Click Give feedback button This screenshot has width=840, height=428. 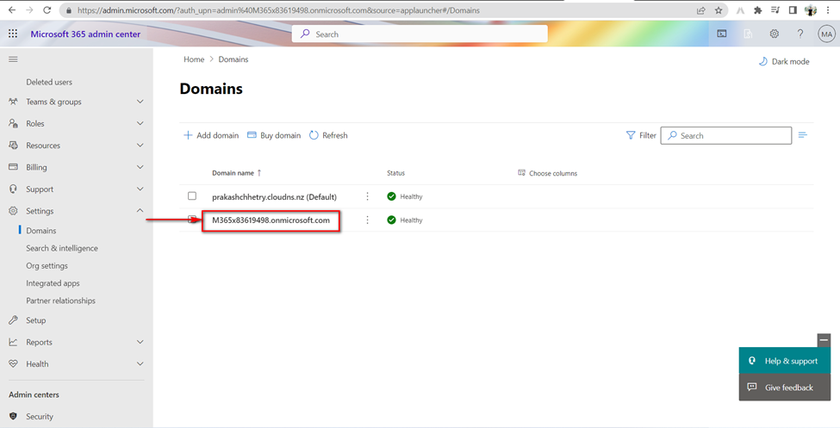coord(785,388)
